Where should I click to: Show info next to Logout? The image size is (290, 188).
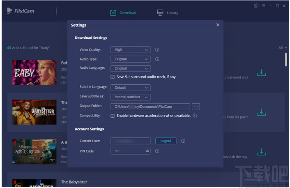183,141
